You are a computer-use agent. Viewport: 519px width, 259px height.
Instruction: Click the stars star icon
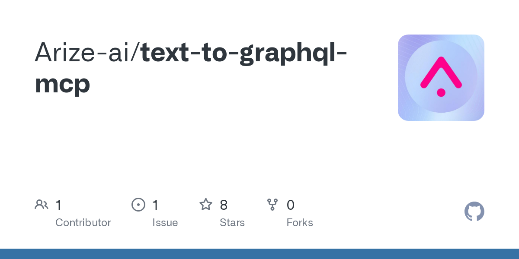point(206,205)
